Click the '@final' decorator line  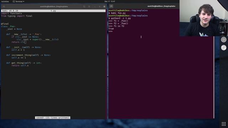point(5,24)
